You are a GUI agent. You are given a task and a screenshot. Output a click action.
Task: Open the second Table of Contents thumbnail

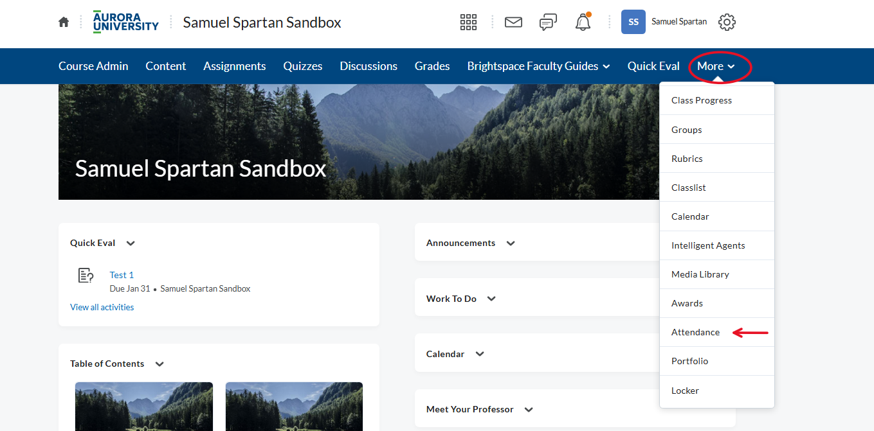pyautogui.click(x=294, y=407)
